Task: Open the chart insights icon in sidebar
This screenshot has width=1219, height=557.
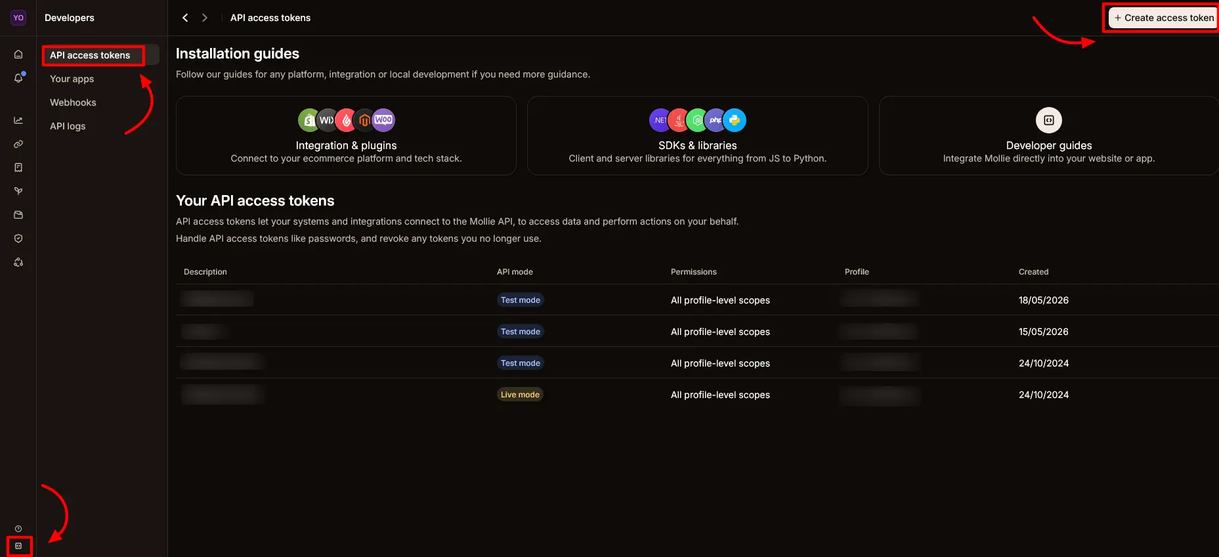Action: pyautogui.click(x=18, y=120)
